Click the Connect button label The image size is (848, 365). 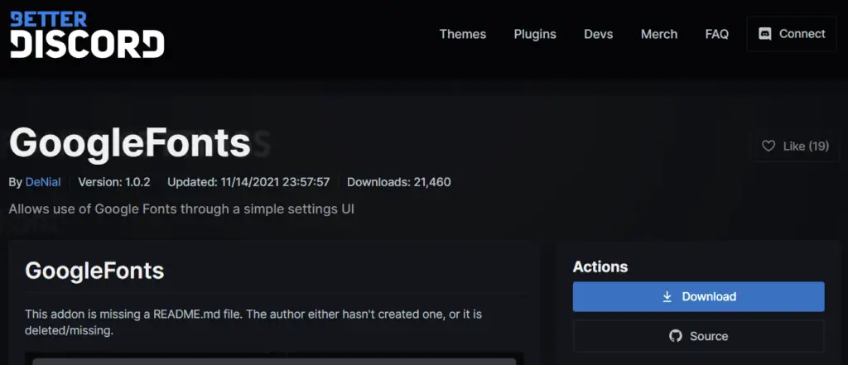pos(802,34)
